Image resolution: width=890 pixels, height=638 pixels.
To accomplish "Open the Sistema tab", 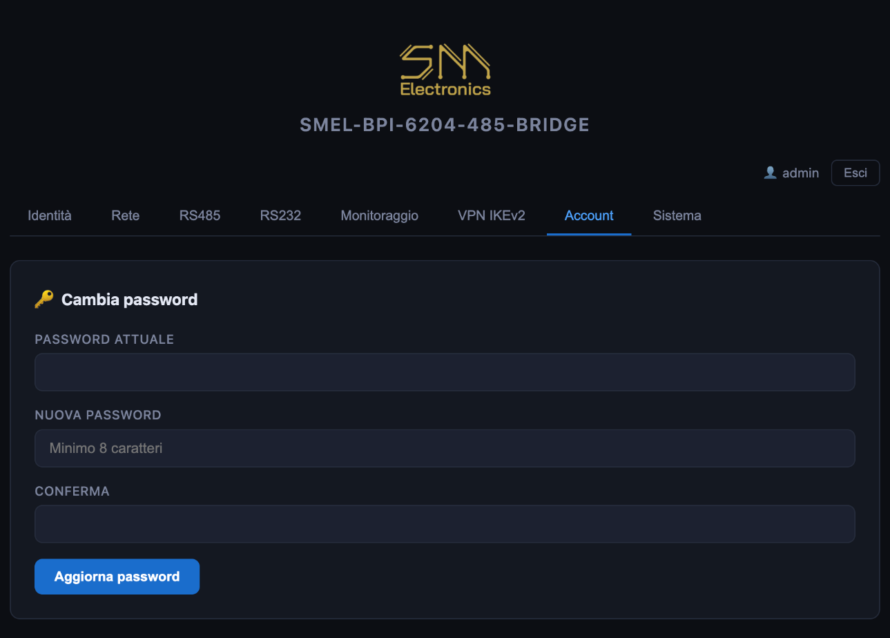I will pos(677,215).
